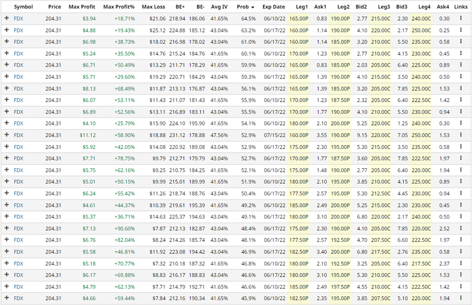
Task: Click the kebab menu on the $5.58 profit row
Action: 461,252
